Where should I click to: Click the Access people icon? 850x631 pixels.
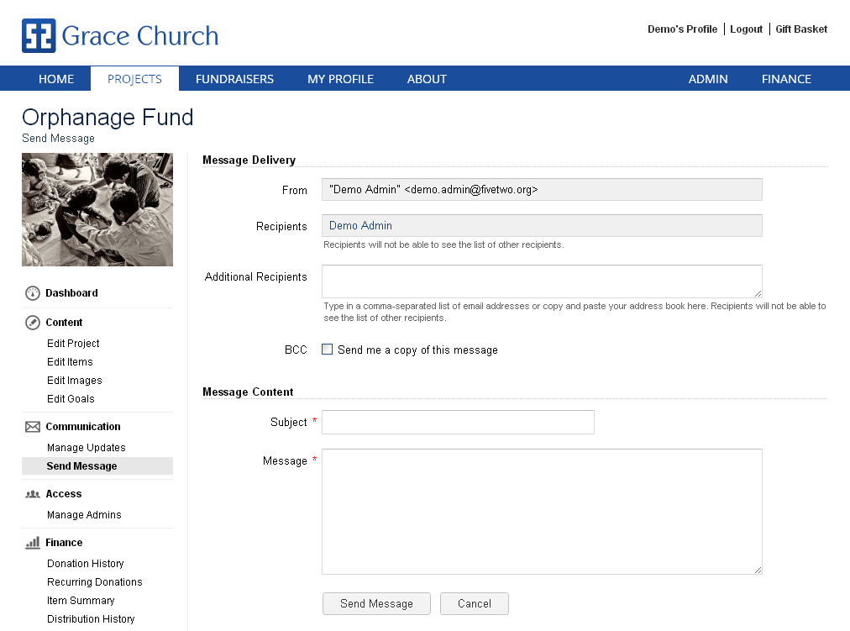[33, 494]
